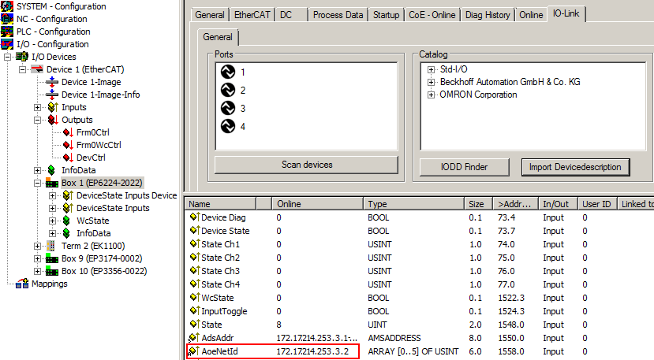The height and width of the screenshot is (360, 654).
Task: Click the Box 1 (EP6224-2022) icon
Action: tap(52, 182)
